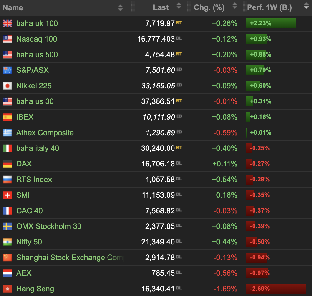Open the SMI index link
Viewport: 312px width, 296px height.
pyautogui.click(x=23, y=195)
